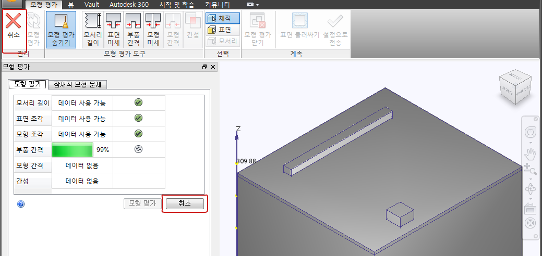Click the greyed 모형 평가 refresh icon
Screen dimensions: 542x256
coord(33,29)
